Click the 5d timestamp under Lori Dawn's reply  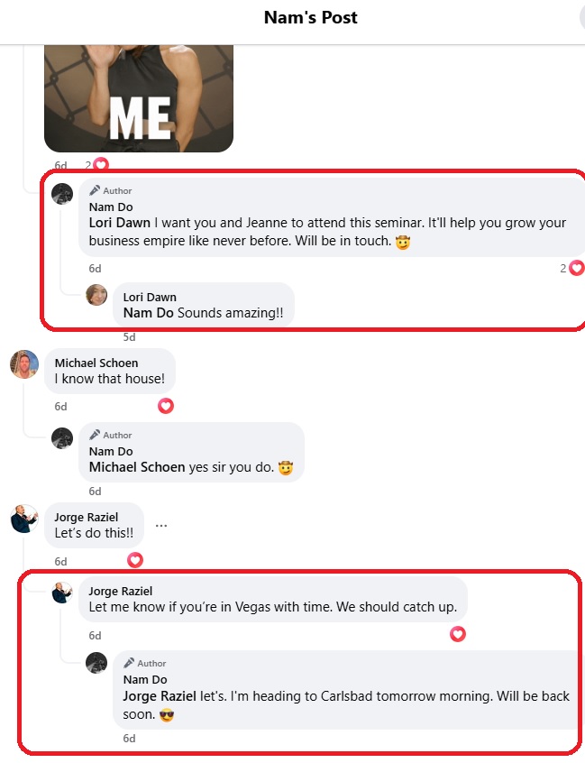point(129,337)
